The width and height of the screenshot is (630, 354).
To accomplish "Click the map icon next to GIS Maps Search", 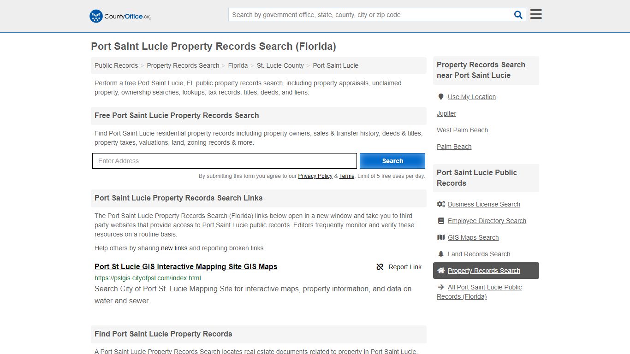I will [441, 237].
